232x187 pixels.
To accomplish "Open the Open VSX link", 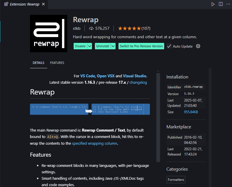I will point(106,76).
